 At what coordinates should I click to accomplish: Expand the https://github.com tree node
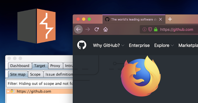8,91
